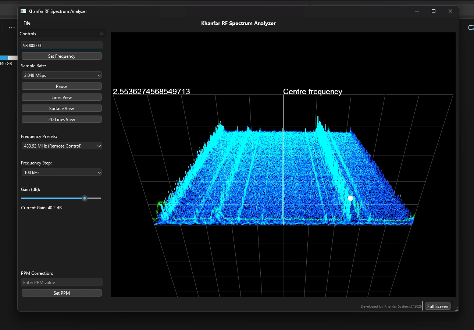Switch to Lines View
The width and height of the screenshot is (474, 330).
61,97
